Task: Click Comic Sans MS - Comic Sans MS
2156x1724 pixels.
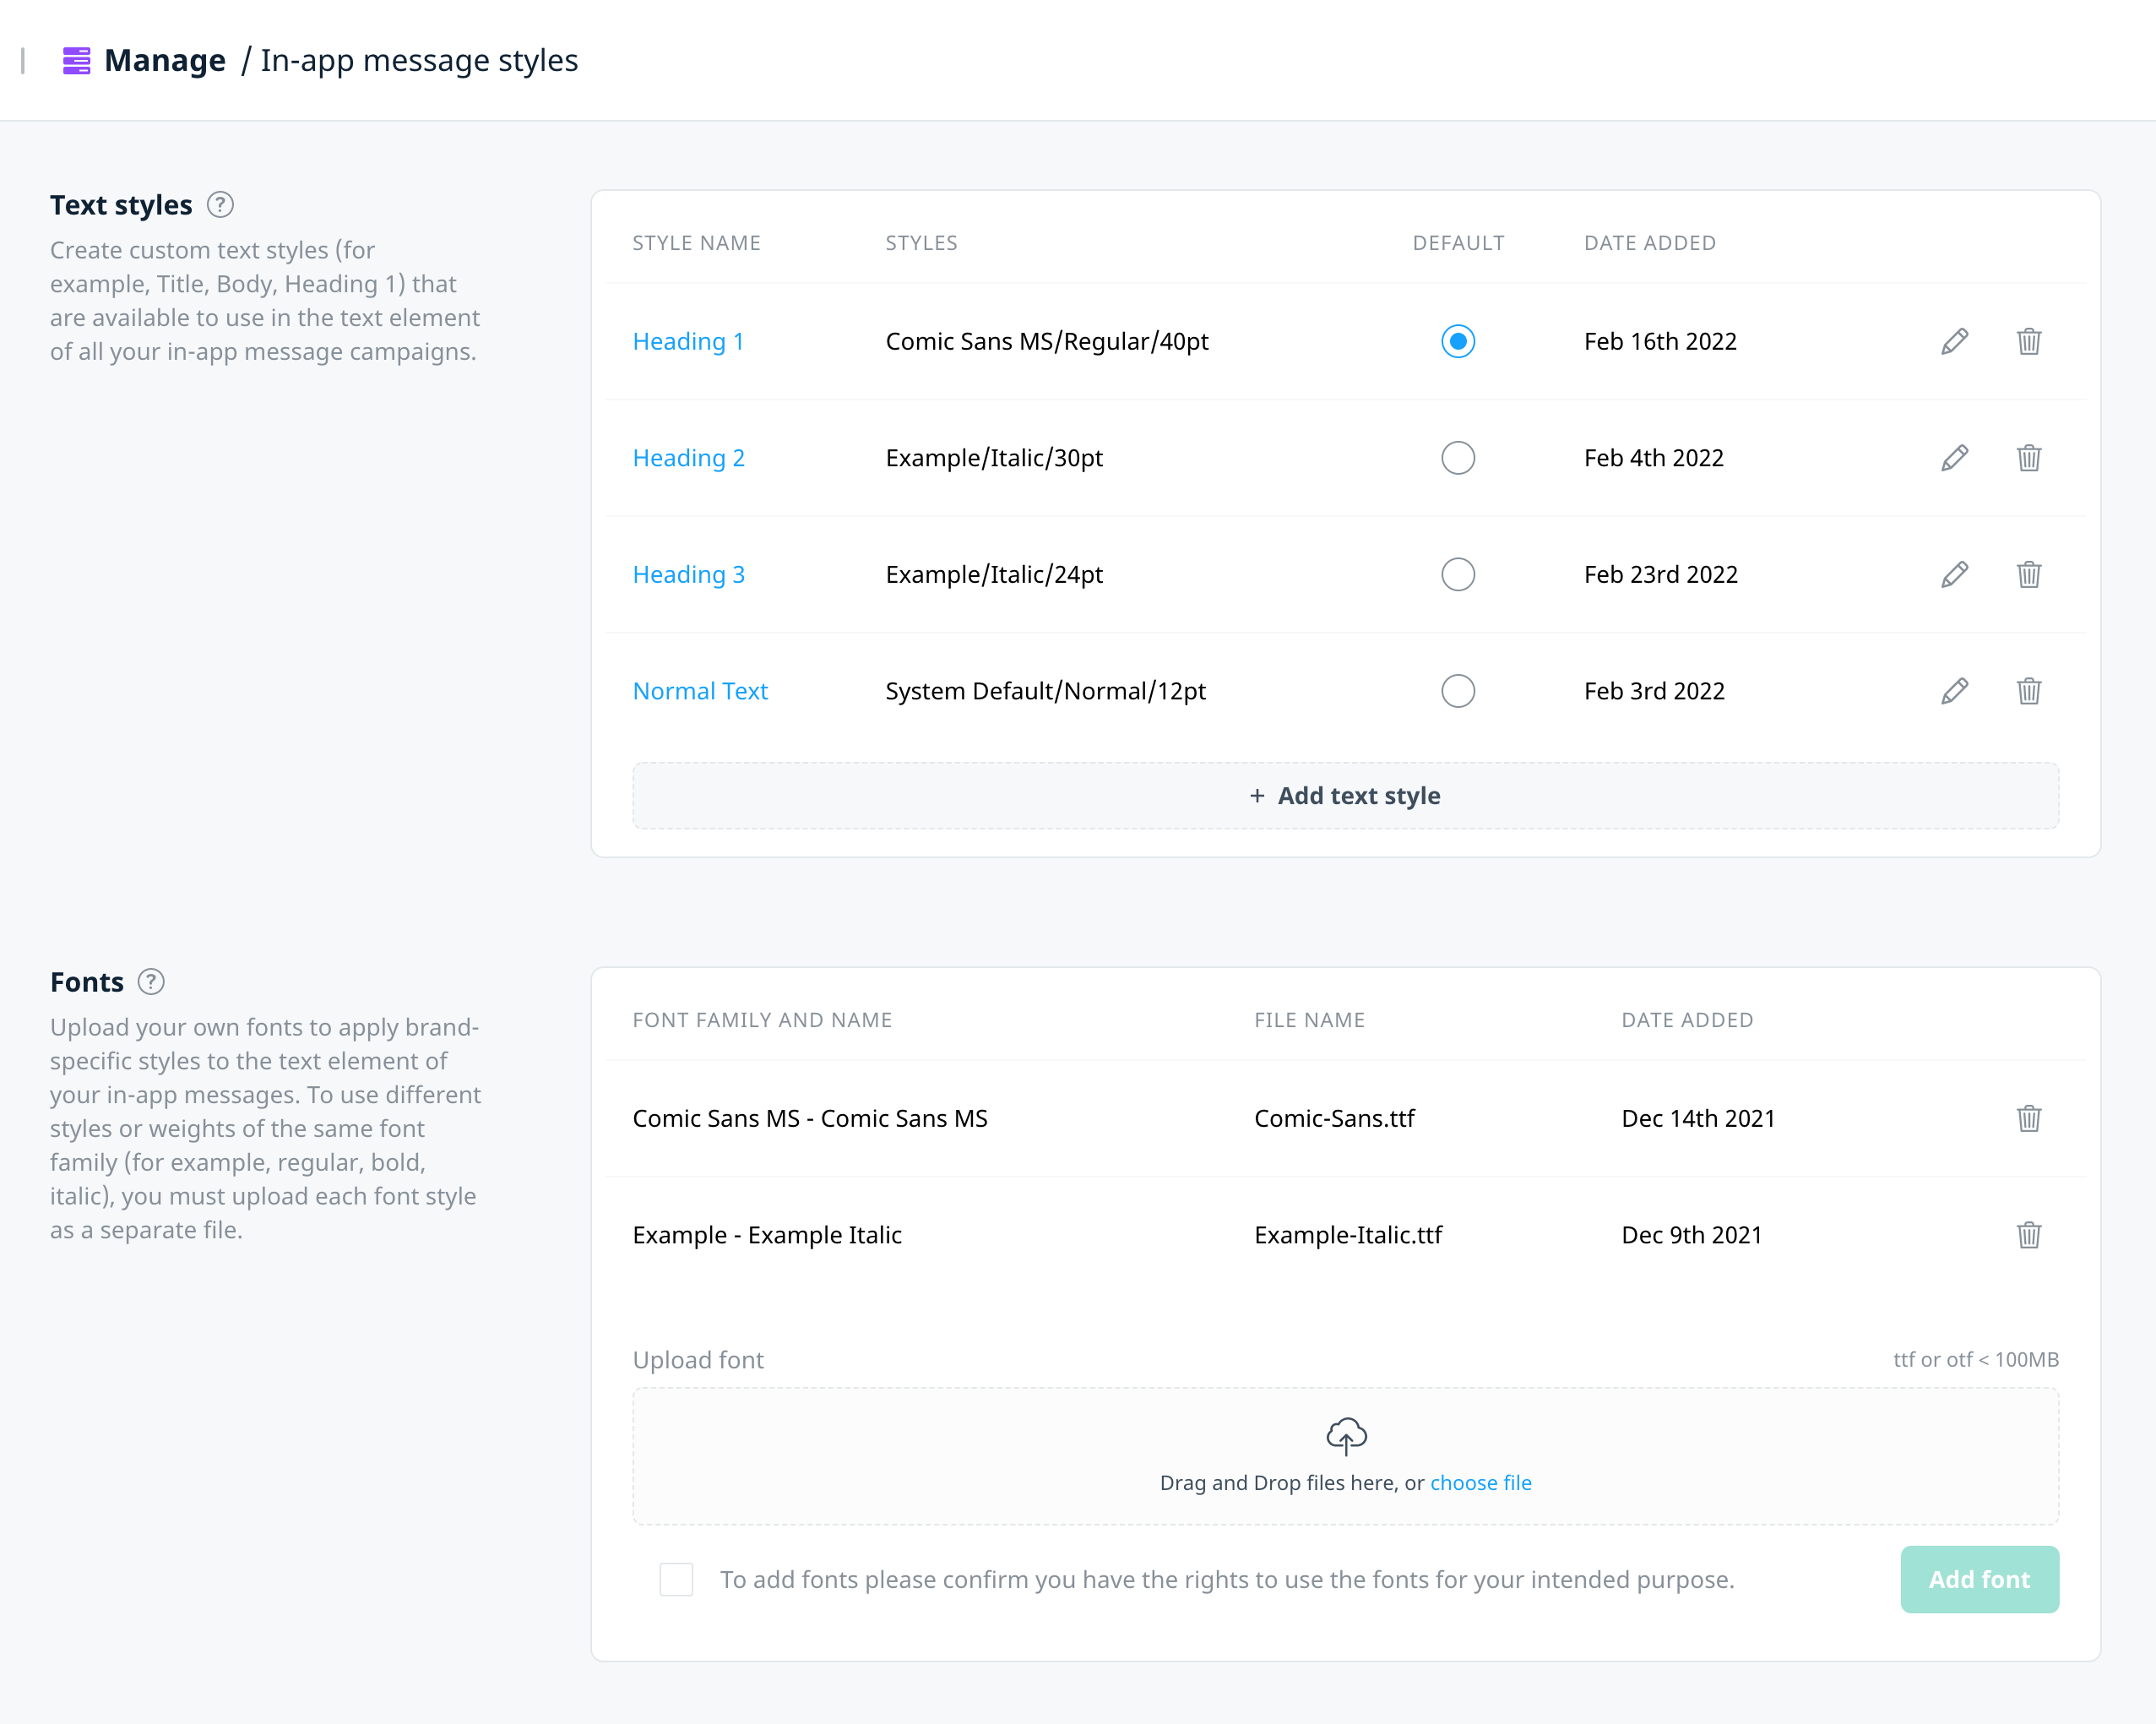Action: tap(810, 1119)
